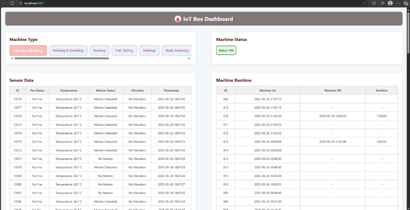The width and height of the screenshot is (410, 210).
Task: Choose the Rooting machine type
Action: pos(99,50)
